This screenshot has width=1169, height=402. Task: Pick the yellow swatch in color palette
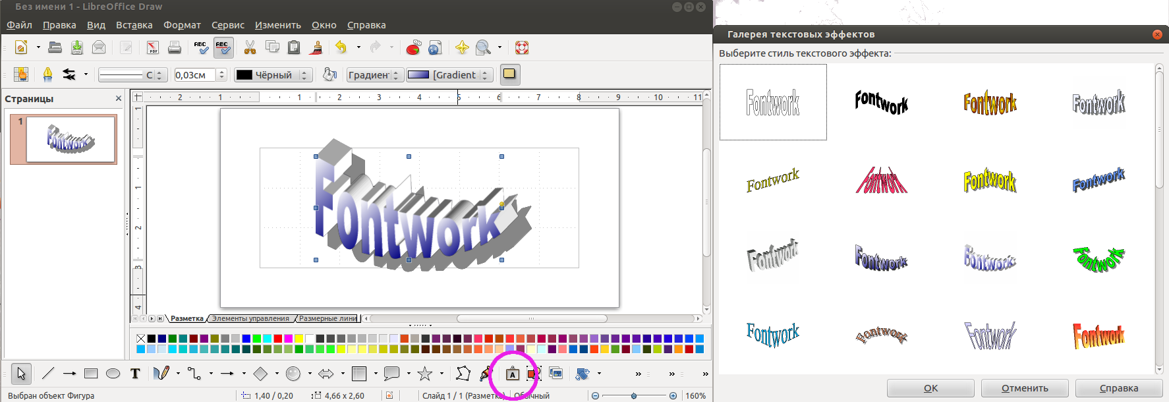(299, 339)
